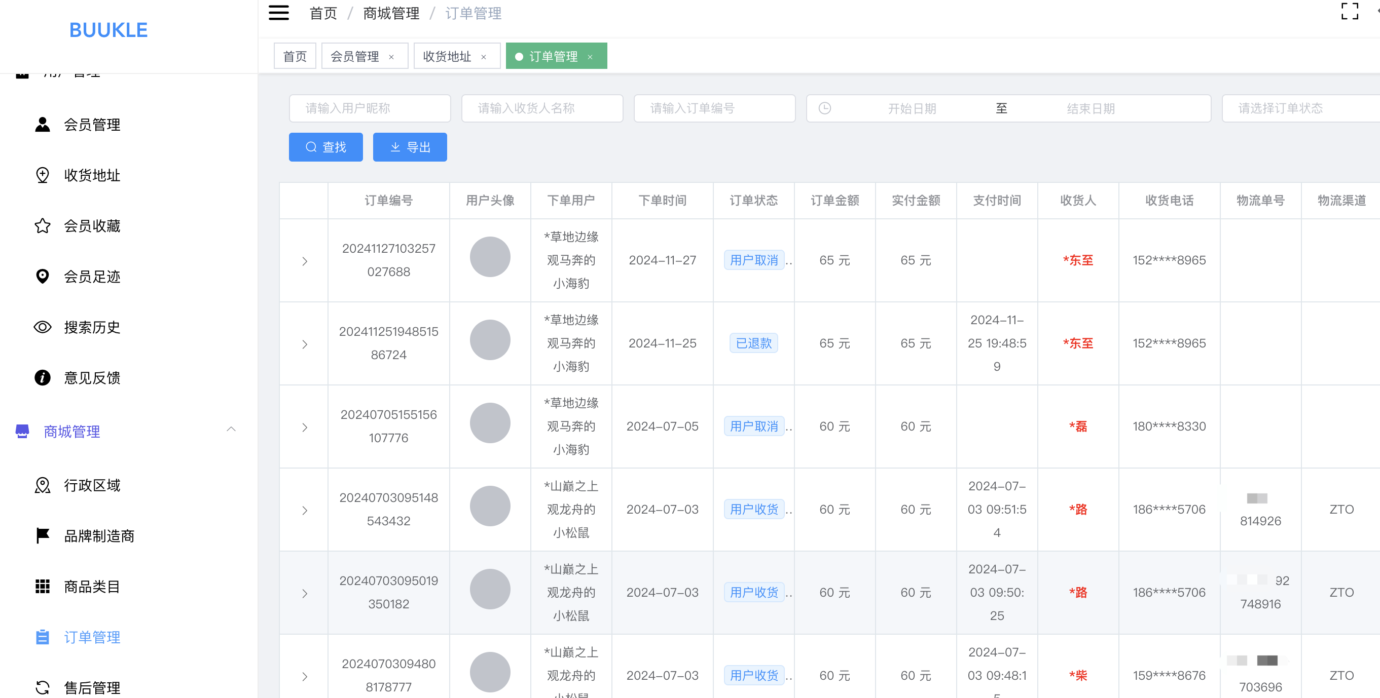Click the 导出 export button
Image resolution: width=1380 pixels, height=698 pixels.
410,147
